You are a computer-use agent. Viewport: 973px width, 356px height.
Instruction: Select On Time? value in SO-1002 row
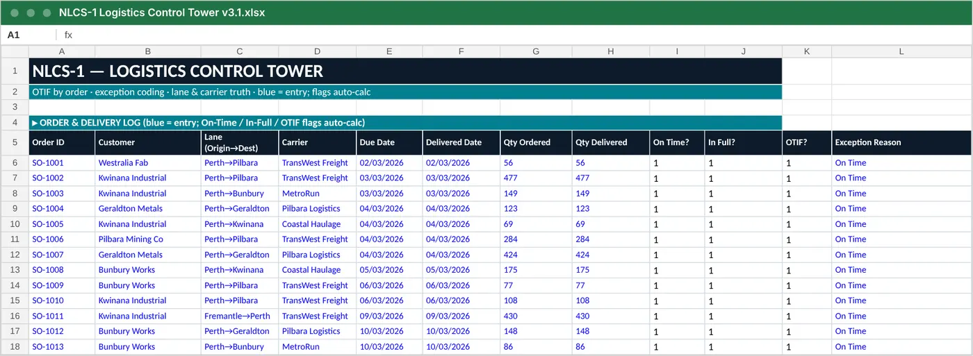pos(677,178)
